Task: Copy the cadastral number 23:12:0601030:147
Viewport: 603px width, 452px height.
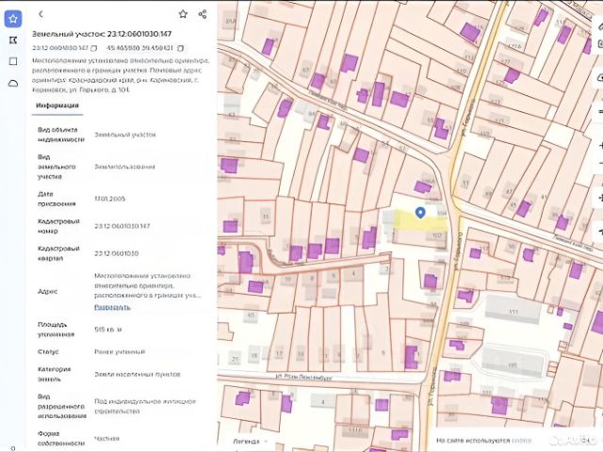Action: click(94, 48)
